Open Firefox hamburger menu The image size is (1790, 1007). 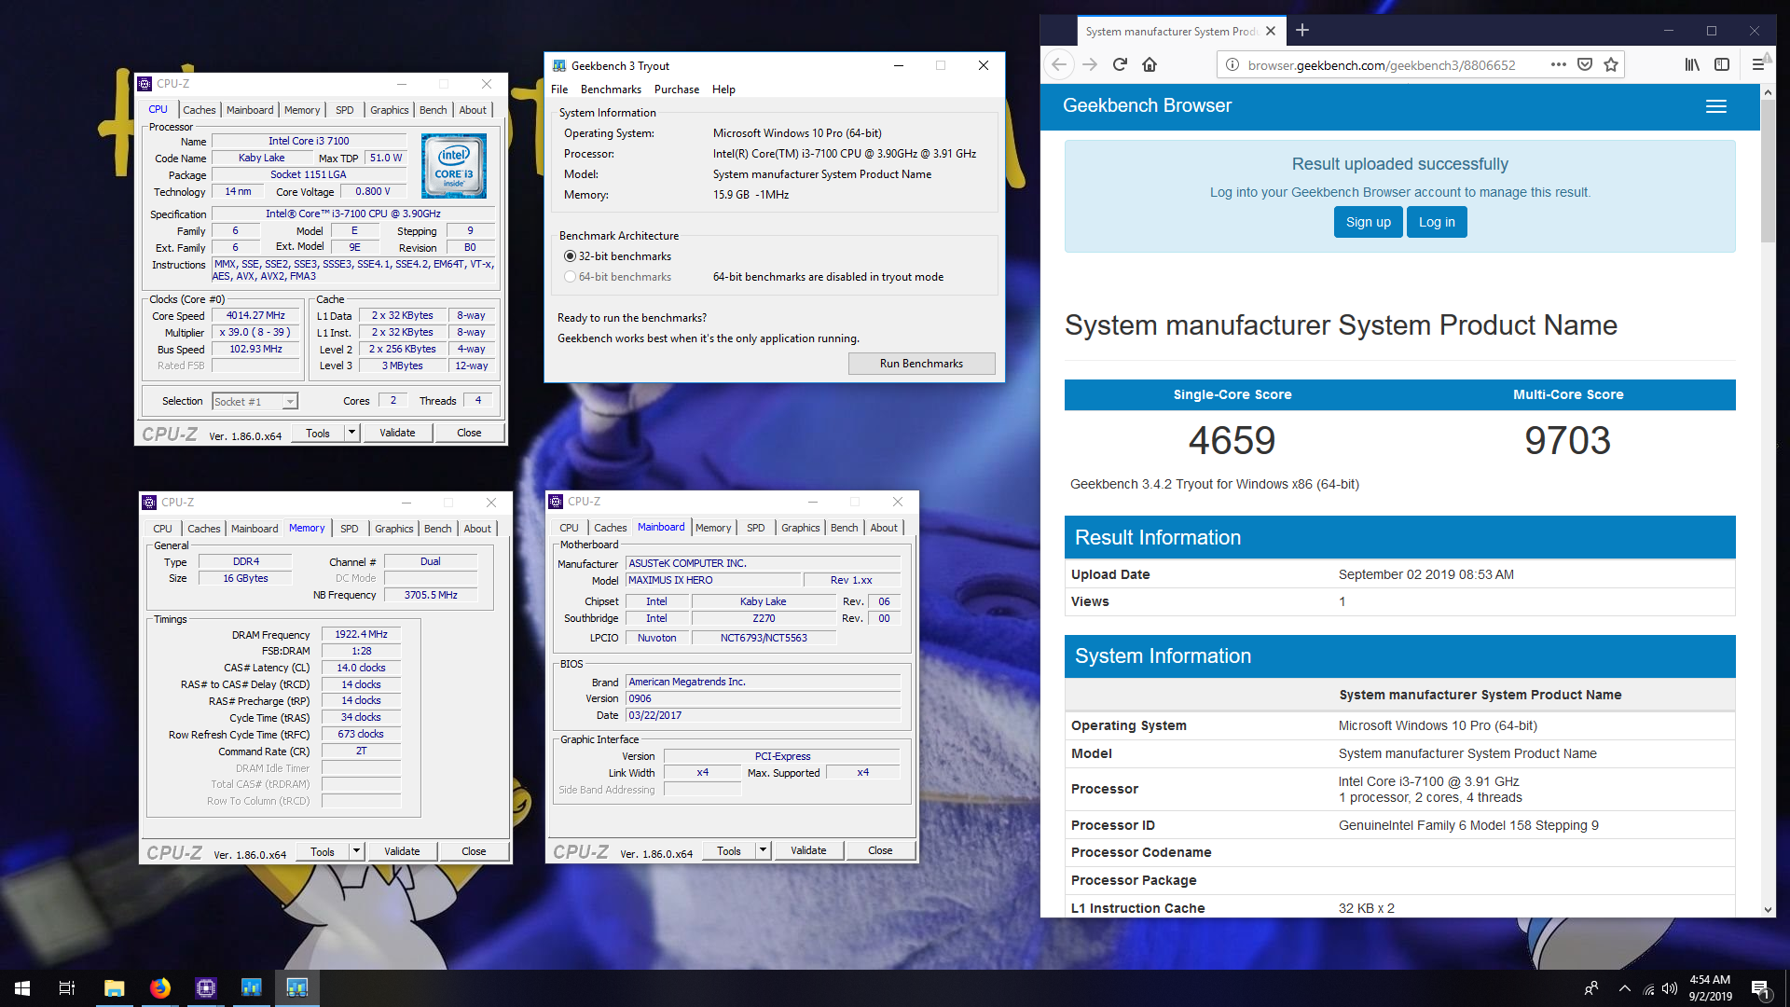click(1757, 64)
